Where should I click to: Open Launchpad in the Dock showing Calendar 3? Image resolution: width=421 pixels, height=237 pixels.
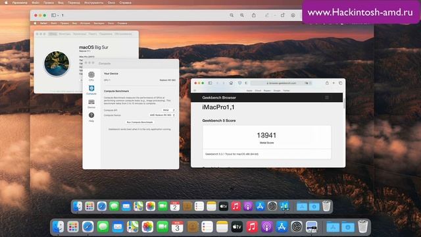click(x=73, y=227)
